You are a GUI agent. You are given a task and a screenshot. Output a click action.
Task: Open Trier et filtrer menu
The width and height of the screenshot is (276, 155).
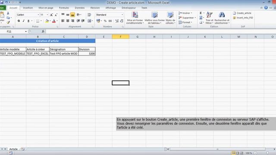tap(210, 18)
